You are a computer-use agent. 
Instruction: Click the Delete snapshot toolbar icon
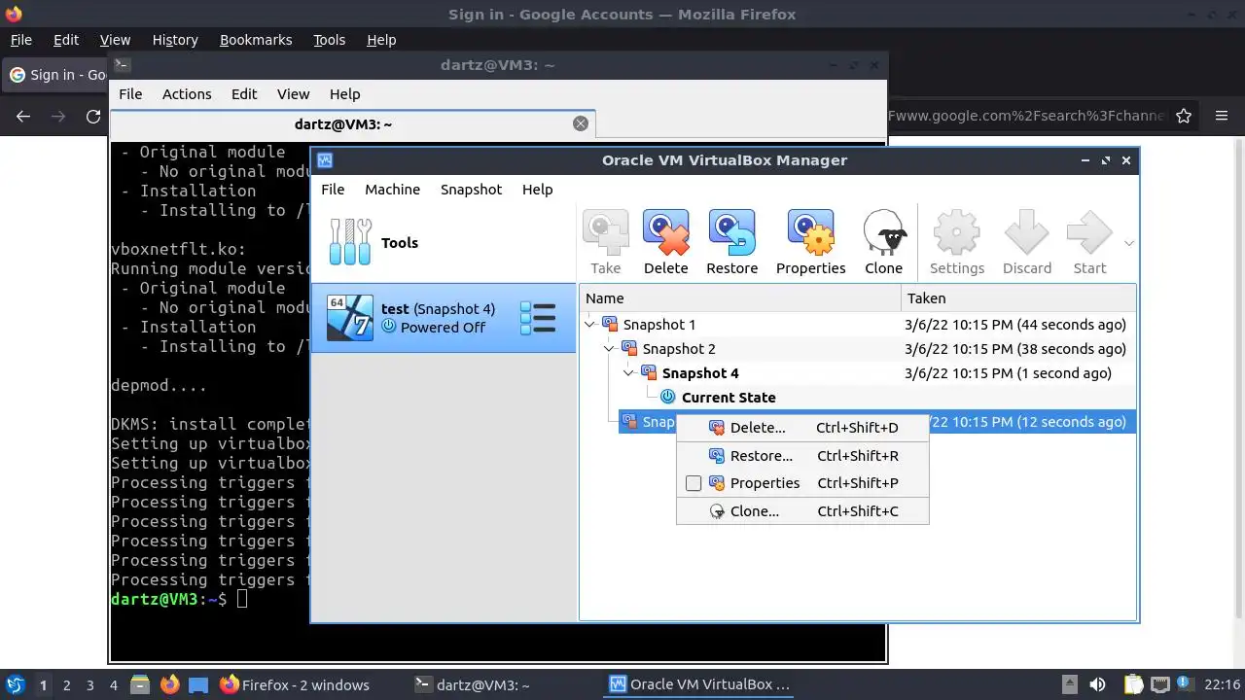pos(665,242)
